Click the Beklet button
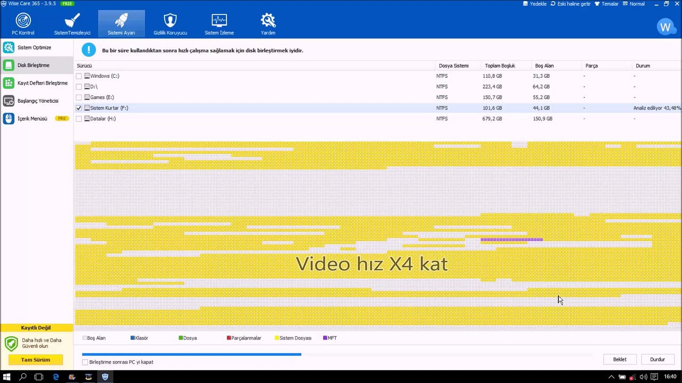 pos(620,359)
